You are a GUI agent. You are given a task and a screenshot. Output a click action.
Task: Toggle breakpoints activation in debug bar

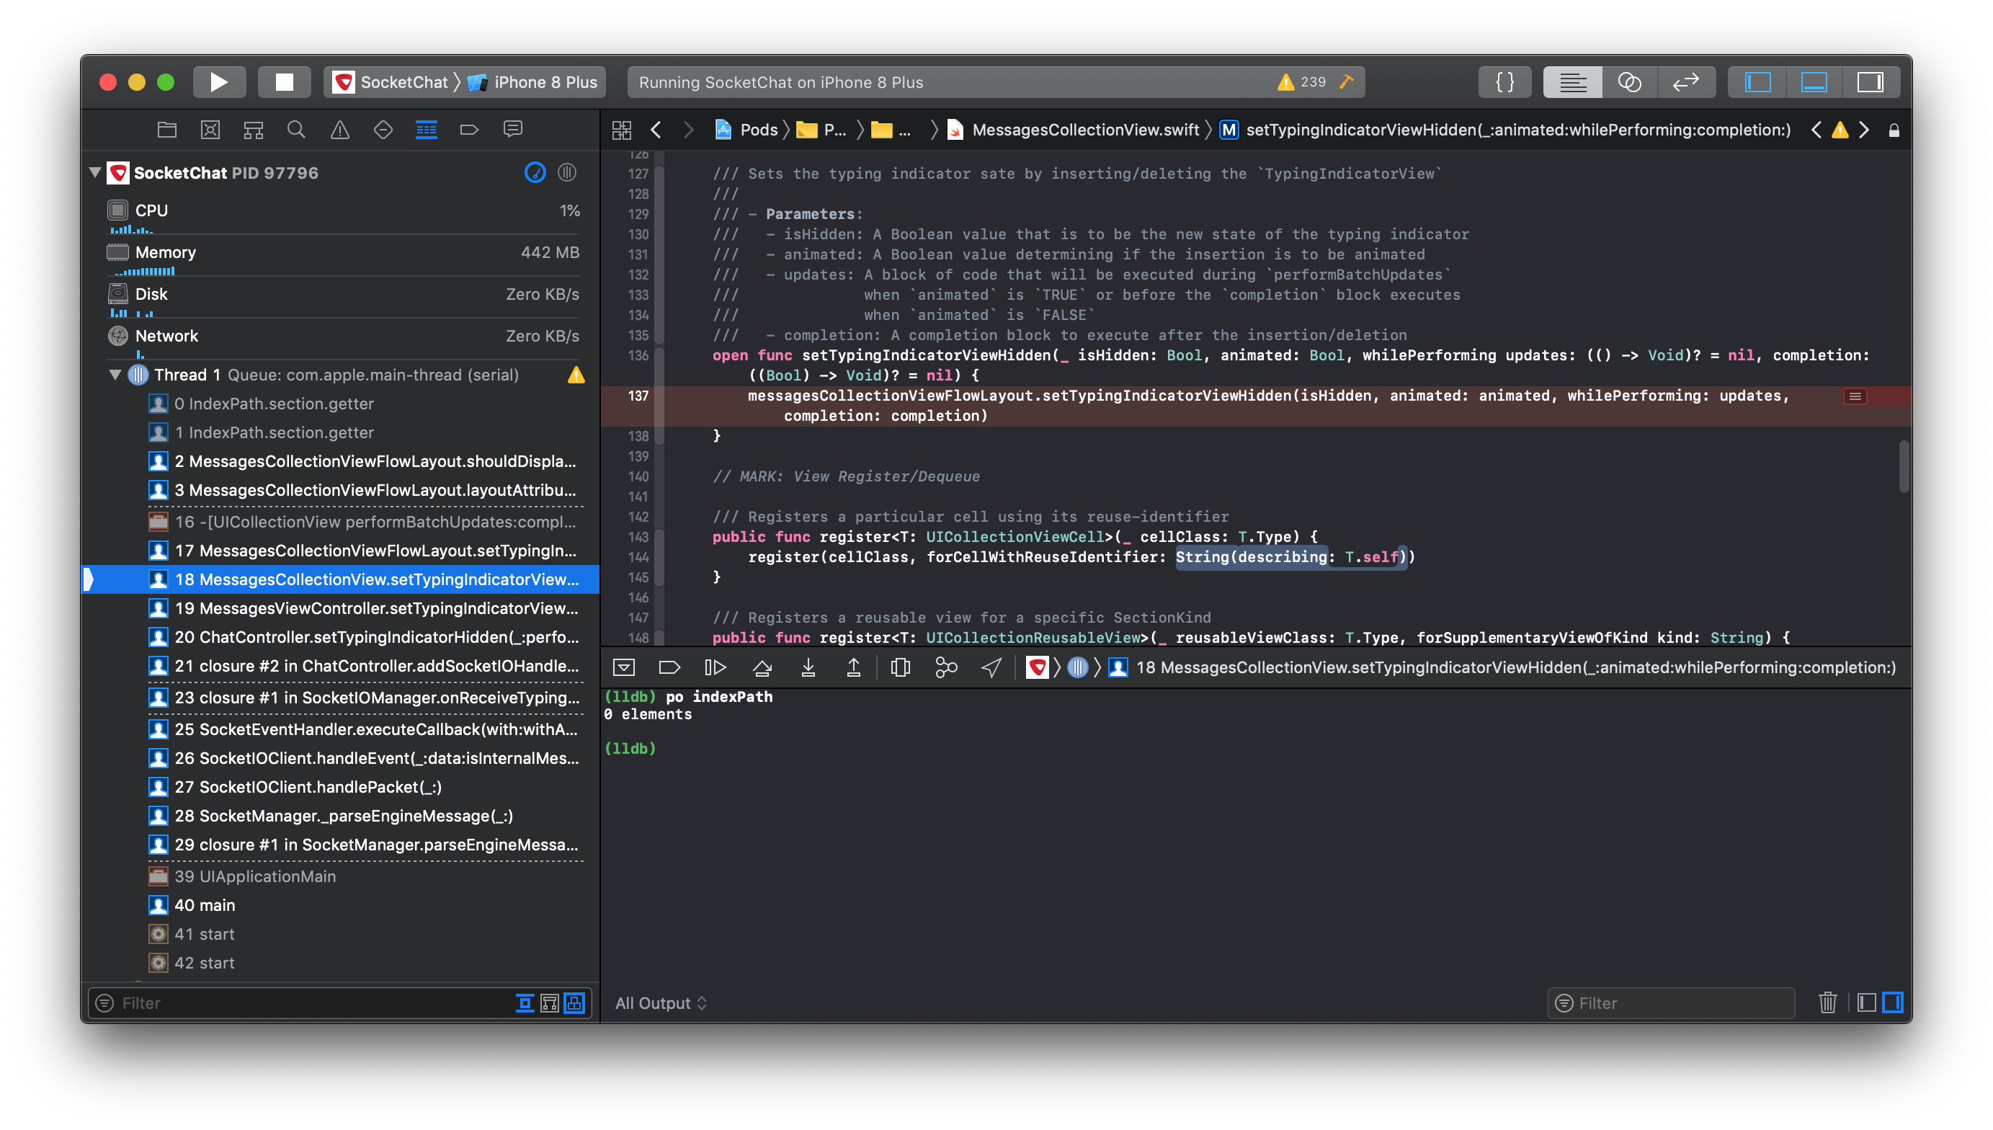click(669, 667)
